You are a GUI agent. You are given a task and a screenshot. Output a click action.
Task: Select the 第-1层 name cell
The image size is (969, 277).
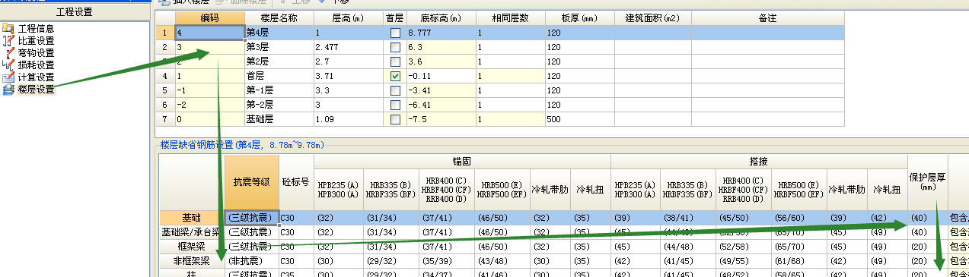279,90
